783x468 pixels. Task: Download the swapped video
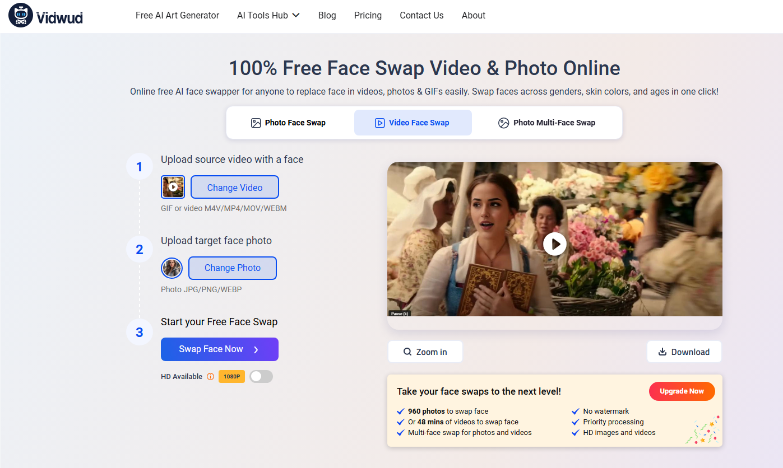pyautogui.click(x=684, y=352)
